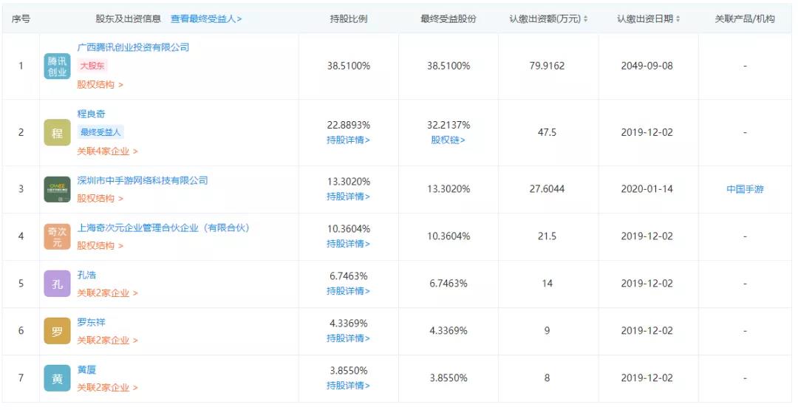Click the 奇次元 company avatar icon
The width and height of the screenshot is (798, 410).
click(57, 236)
